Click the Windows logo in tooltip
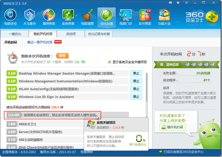The width and height of the screenshot is (222, 157). point(91,124)
